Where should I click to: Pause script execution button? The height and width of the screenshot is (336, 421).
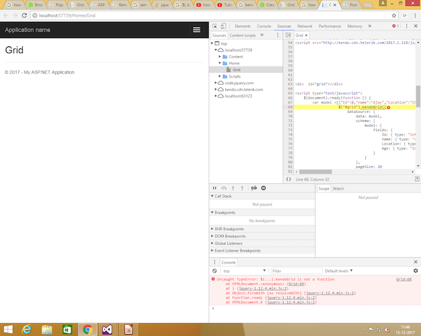point(214,188)
